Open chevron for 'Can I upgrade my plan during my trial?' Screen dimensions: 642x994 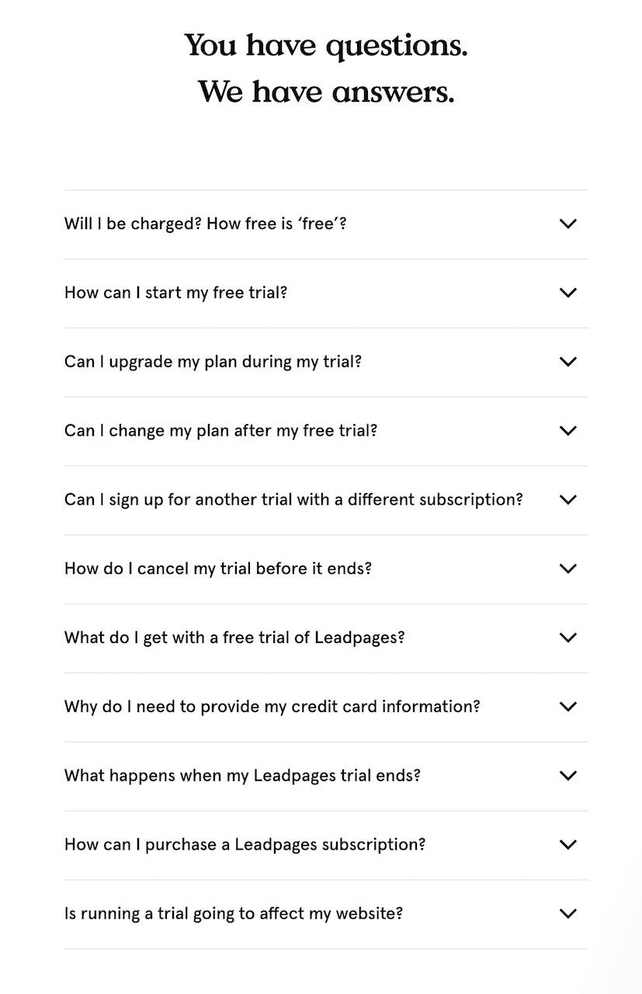pyautogui.click(x=568, y=362)
